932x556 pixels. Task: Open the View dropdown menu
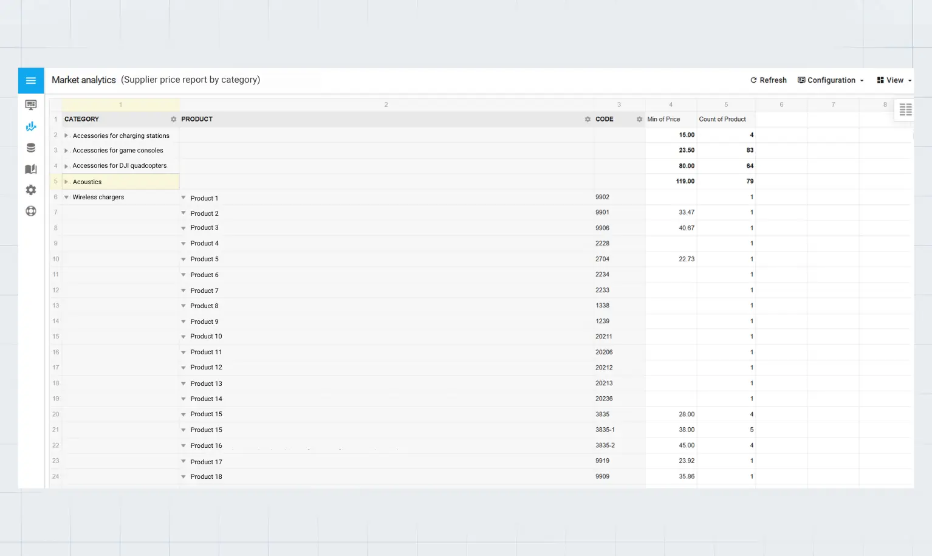point(894,80)
